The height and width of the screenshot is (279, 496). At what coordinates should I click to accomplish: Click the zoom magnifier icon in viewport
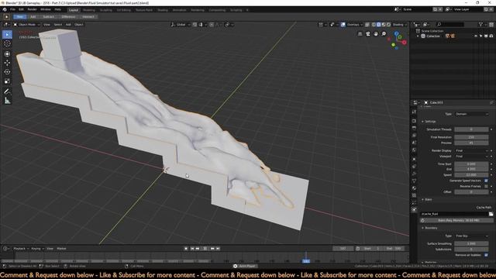click(x=384, y=34)
